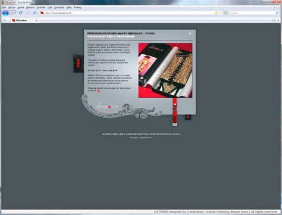Stop loading with the X toolbar icon
Viewport: 282px width, 215px height.
[27, 13]
